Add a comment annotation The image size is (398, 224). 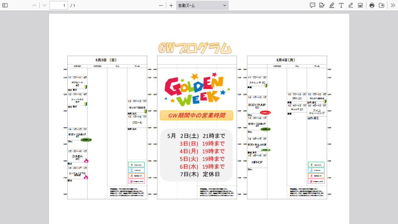(312, 5)
